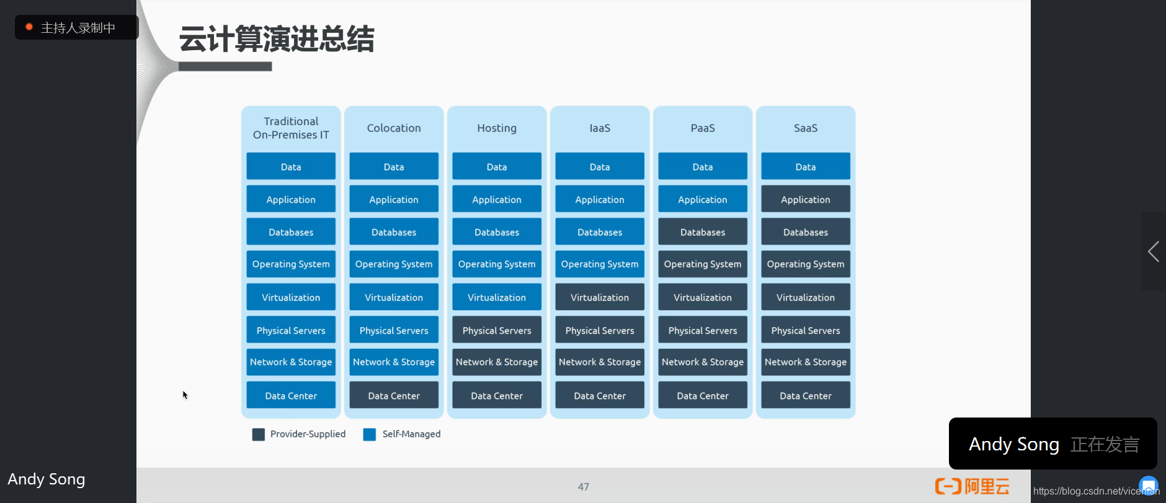Expand the side panel chevron arrow
Screen dimensions: 1166x503
click(1154, 251)
